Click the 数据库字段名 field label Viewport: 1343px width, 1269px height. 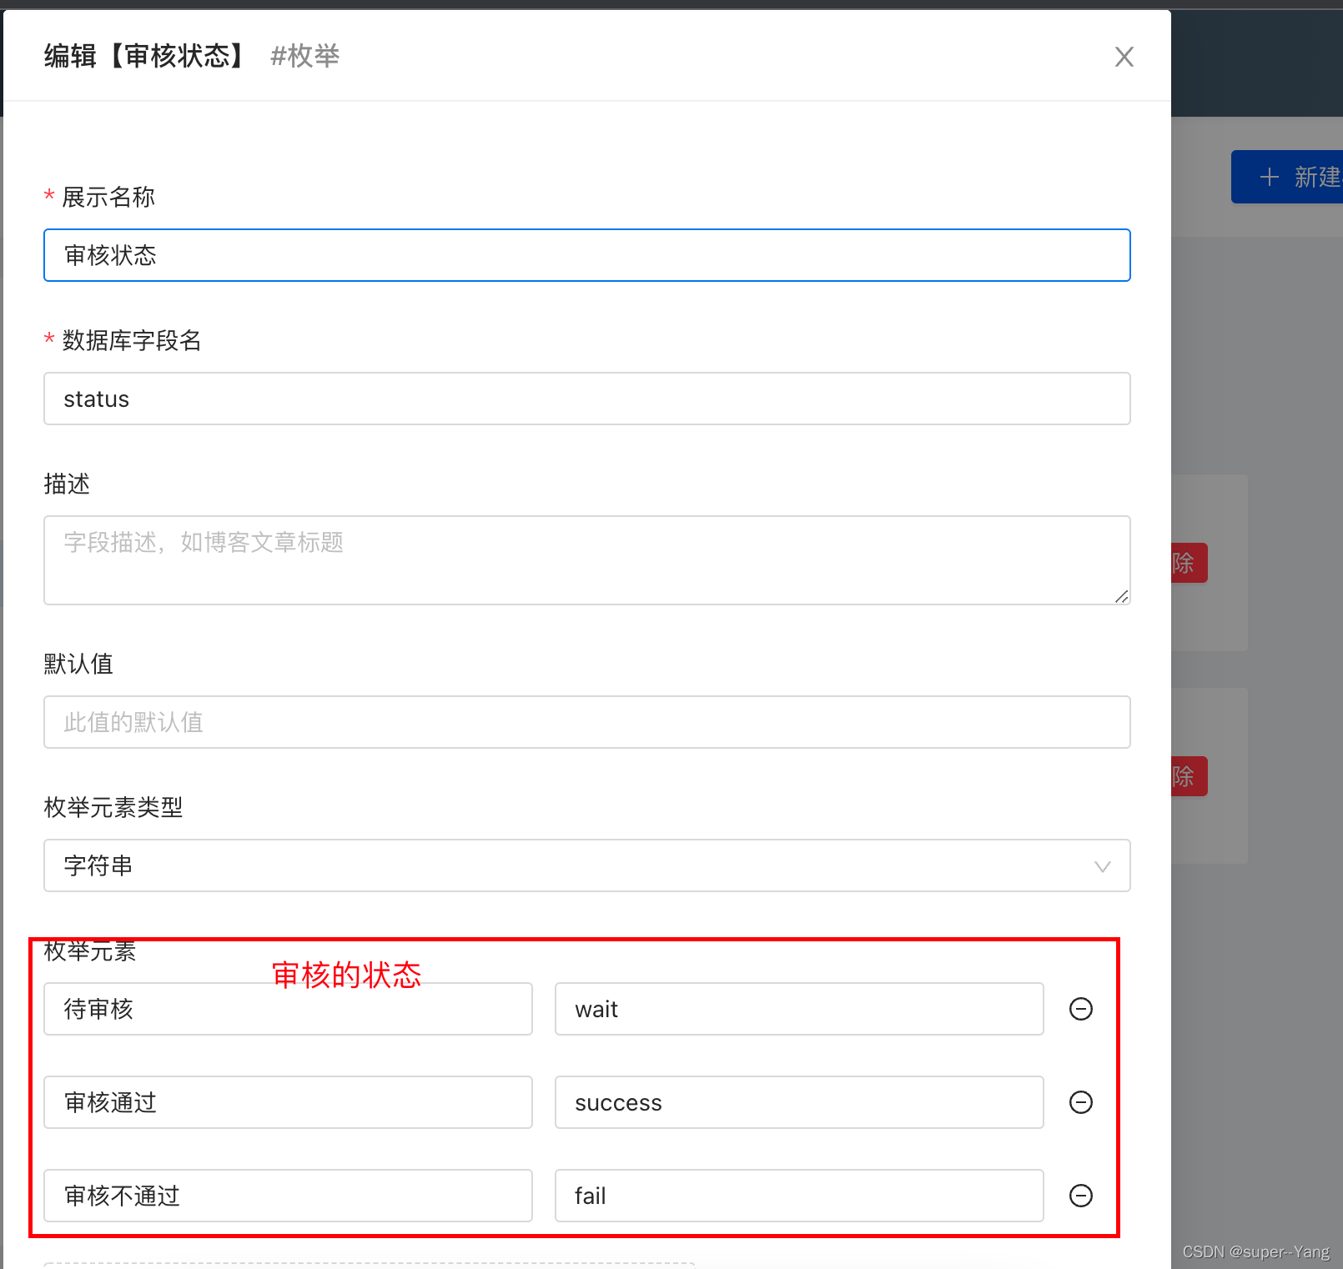(132, 341)
